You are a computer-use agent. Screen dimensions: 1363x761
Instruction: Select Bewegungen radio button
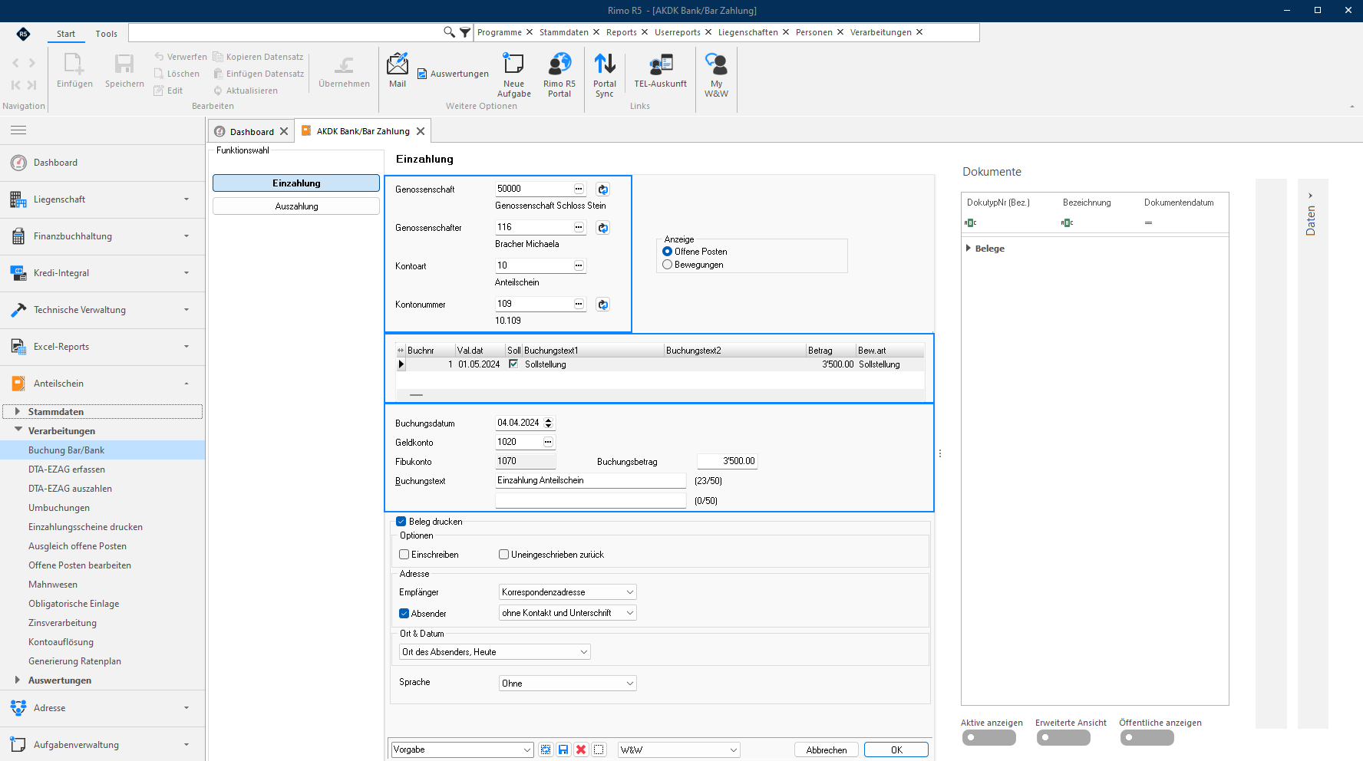667,265
